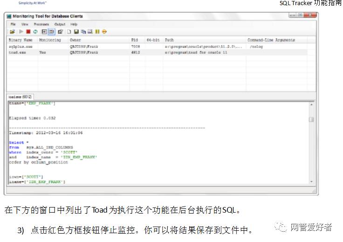Click the 64-bit column header
The height and width of the screenshot is (242, 343).
153,40
